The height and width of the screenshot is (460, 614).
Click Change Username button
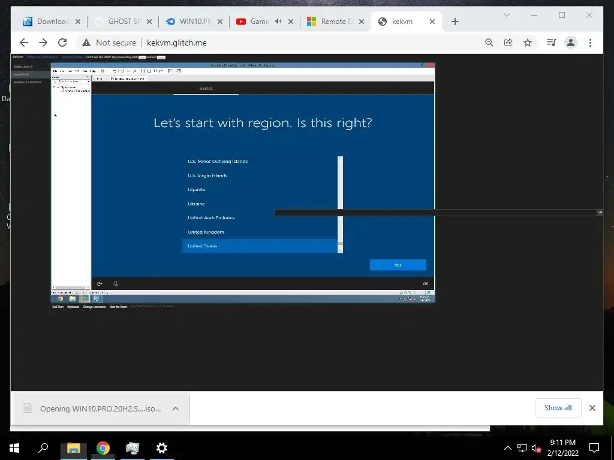click(x=94, y=307)
